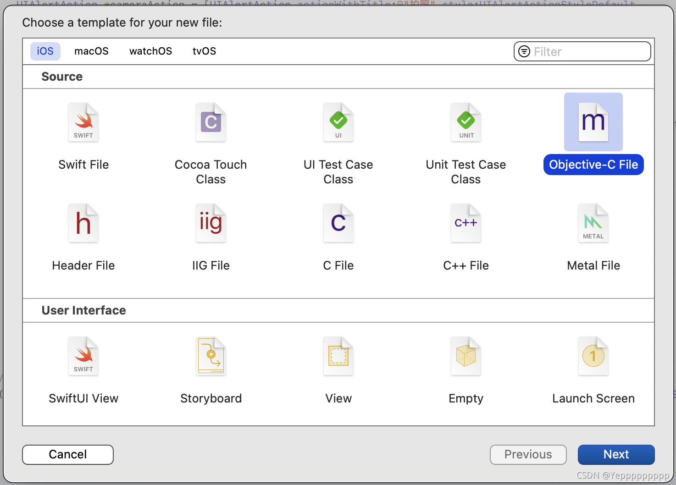Screen dimensions: 676x485
Task: Click the 'Metal File' label text
Action: tap(593, 265)
